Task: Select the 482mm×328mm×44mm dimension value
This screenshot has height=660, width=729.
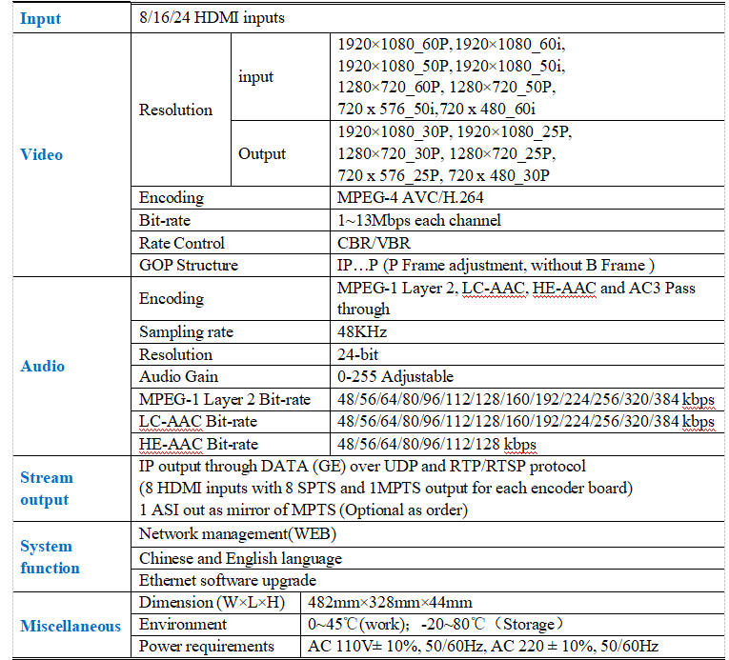Action: click(391, 602)
